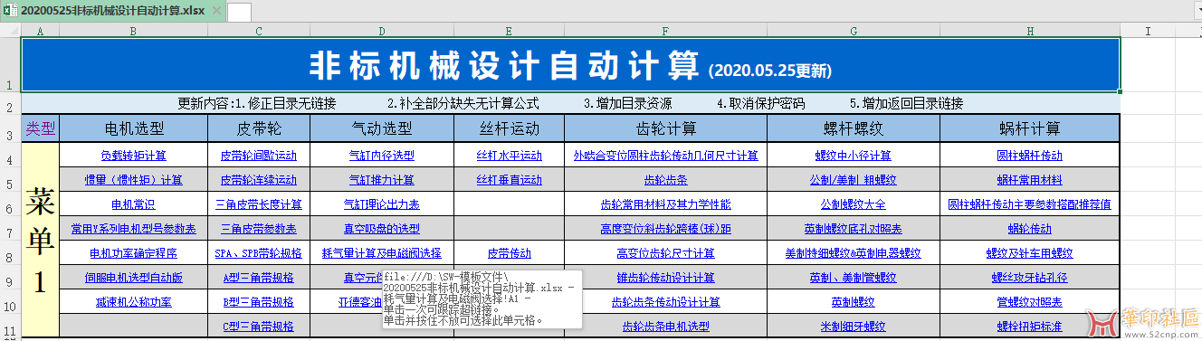This screenshot has height=341, width=1202.
Task: Open a new blank tab beside the workbook tab
Action: coord(239,11)
